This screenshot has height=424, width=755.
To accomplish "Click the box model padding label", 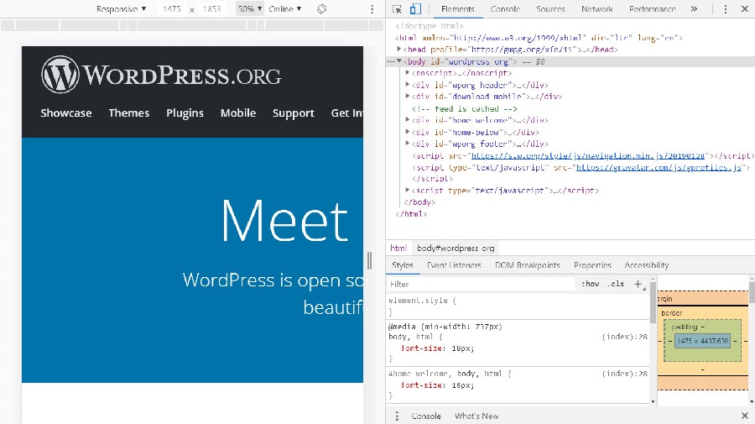I will point(685,327).
